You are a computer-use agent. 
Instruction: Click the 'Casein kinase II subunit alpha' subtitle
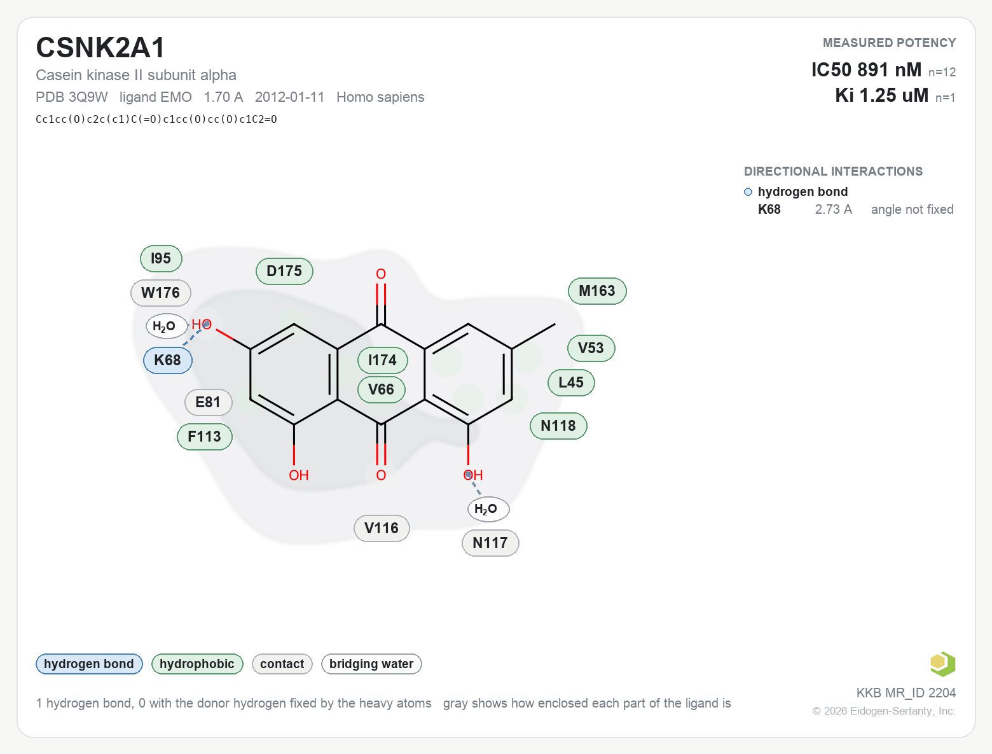click(136, 75)
